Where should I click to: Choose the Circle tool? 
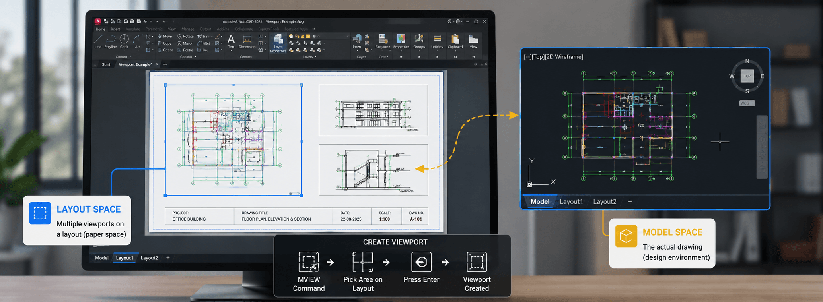point(124,41)
